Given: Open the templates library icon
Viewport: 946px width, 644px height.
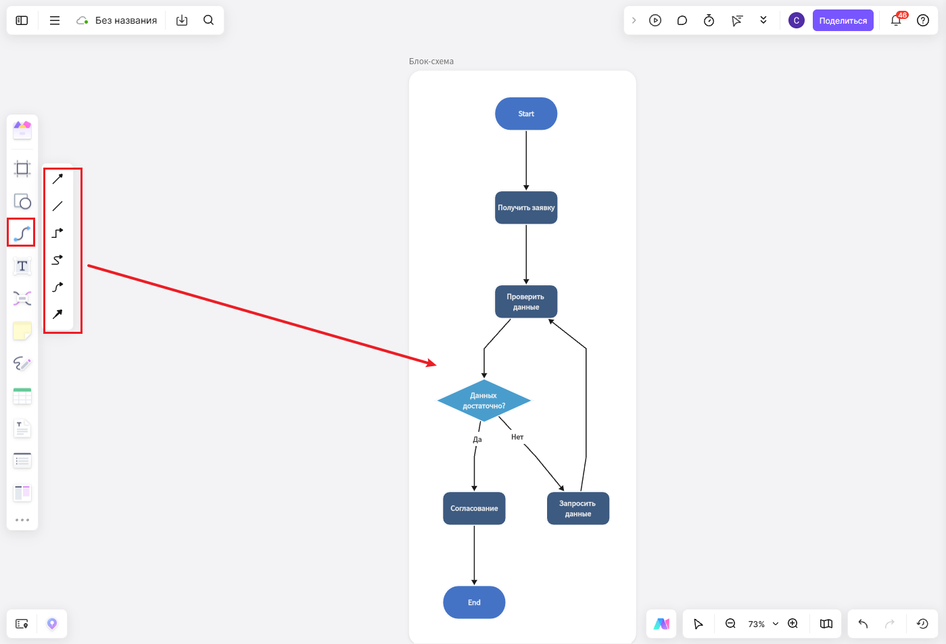Looking at the screenshot, I should pyautogui.click(x=22, y=130).
